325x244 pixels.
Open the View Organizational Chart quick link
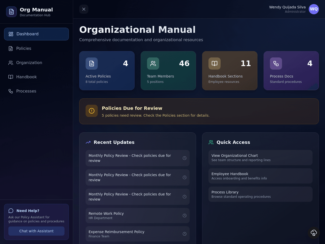[261, 158]
